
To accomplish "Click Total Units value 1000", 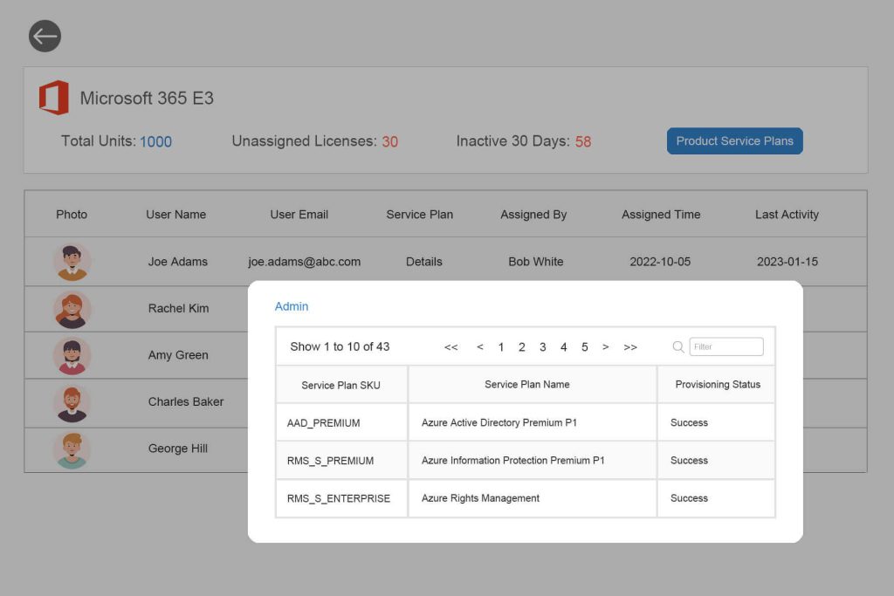I will coord(155,141).
